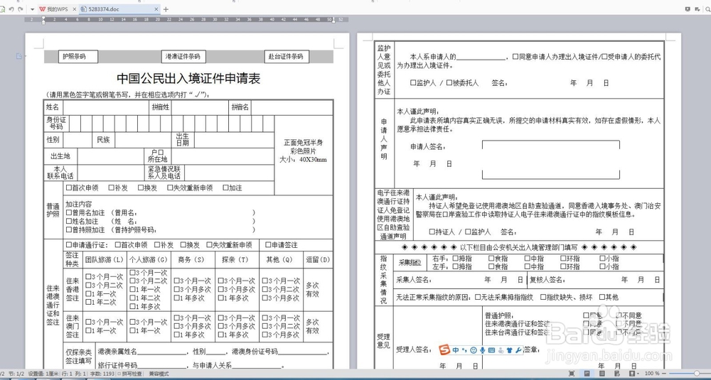Check the 加注 box under 普通护照

(x=225, y=188)
